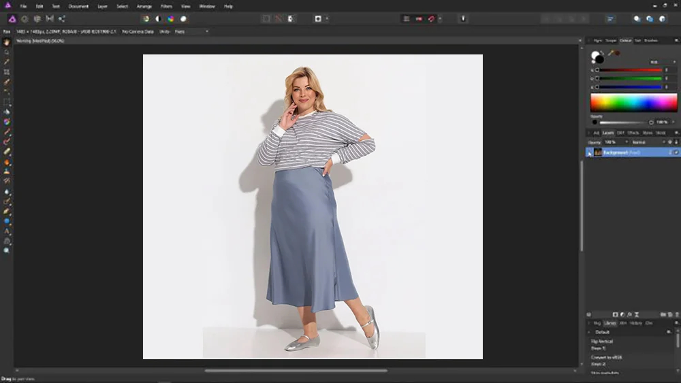The height and width of the screenshot is (383, 681).
Task: Select the Zoom magnifier tool near the top of the tools panel
Action: tap(7, 52)
